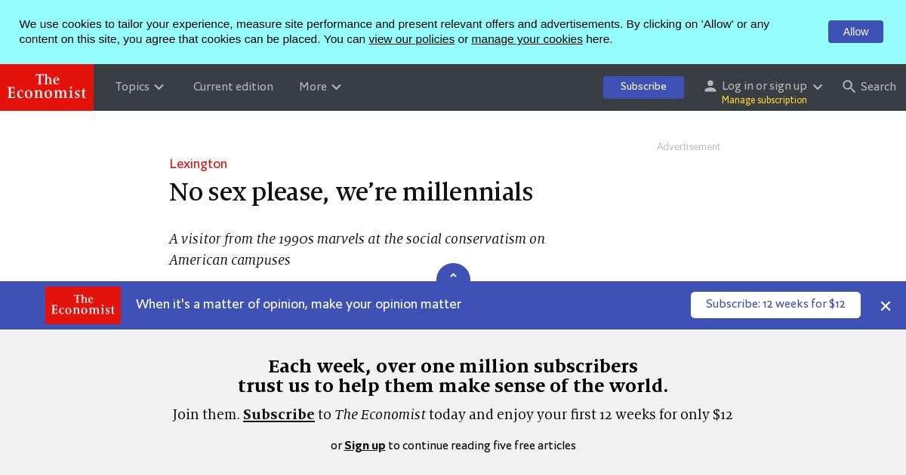
Task: Click Sign up to read free articles
Action: click(x=365, y=446)
